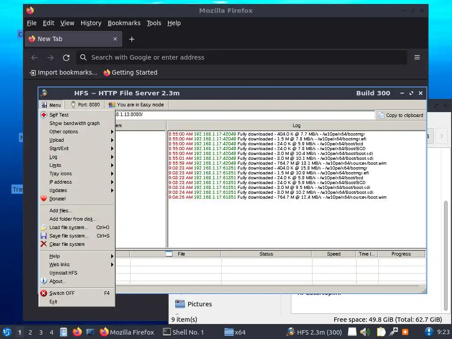Image resolution: width=452 pixels, height=339 pixels.
Task: Expand the Other options submenu arrow
Action: (112, 132)
